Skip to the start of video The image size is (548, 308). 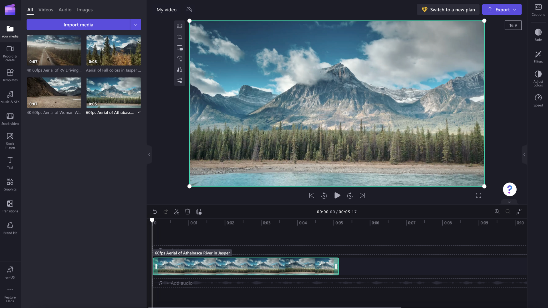pos(312,195)
